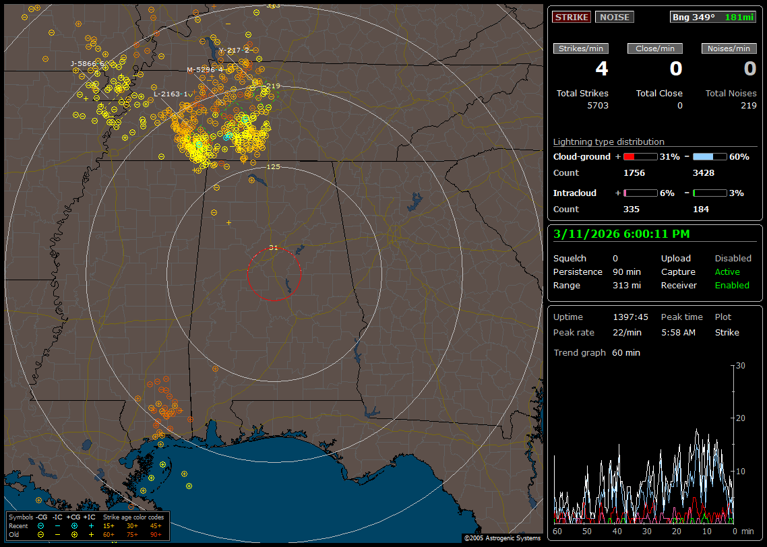
Task: Select storm cell label L-2163-1
Action: [171, 94]
